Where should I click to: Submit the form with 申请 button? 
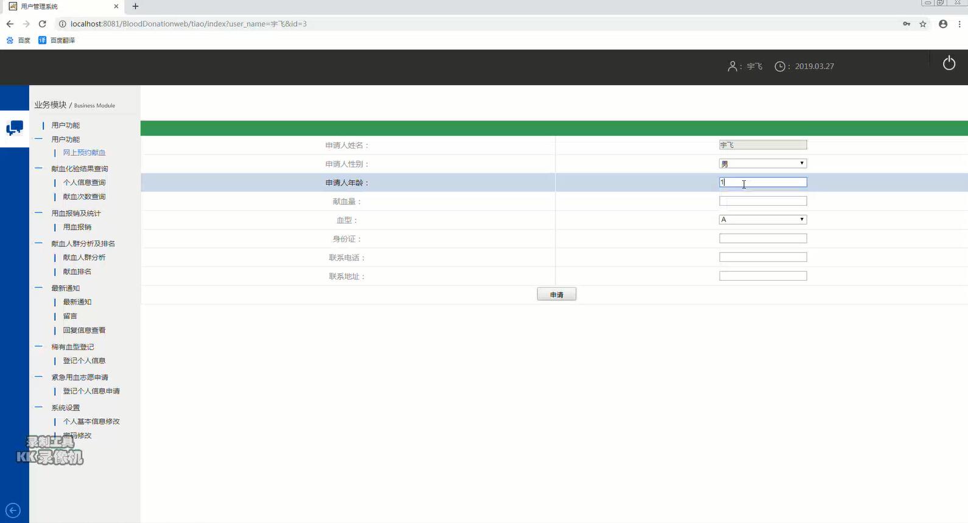point(556,295)
